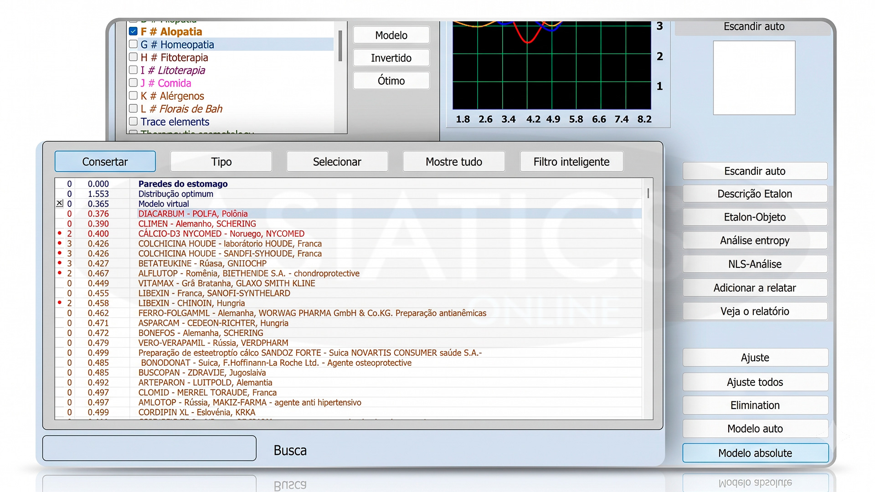Click the Mostre tudo button
Viewport: 875px width, 492px height.
(x=454, y=162)
